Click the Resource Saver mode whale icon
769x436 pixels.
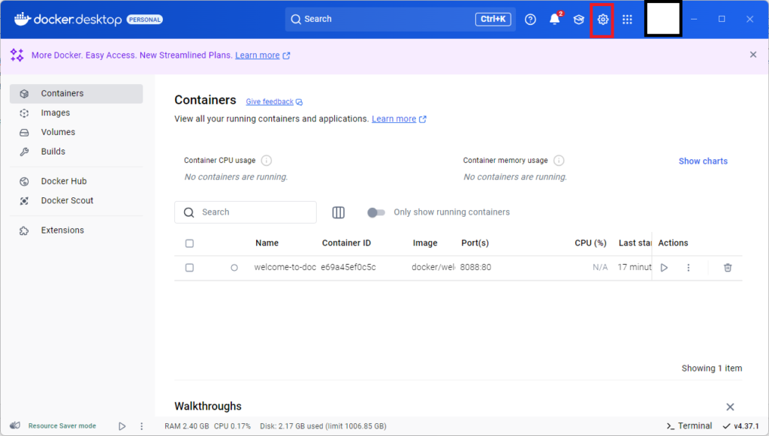15,425
